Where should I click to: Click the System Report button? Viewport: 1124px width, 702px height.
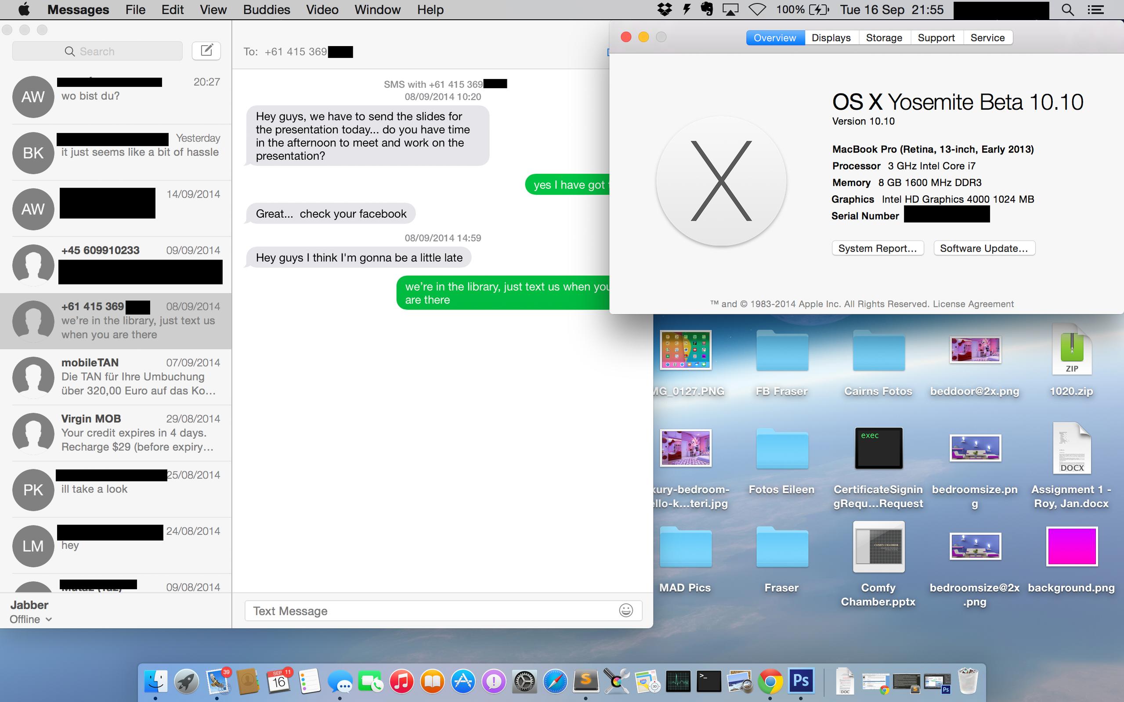(x=878, y=248)
